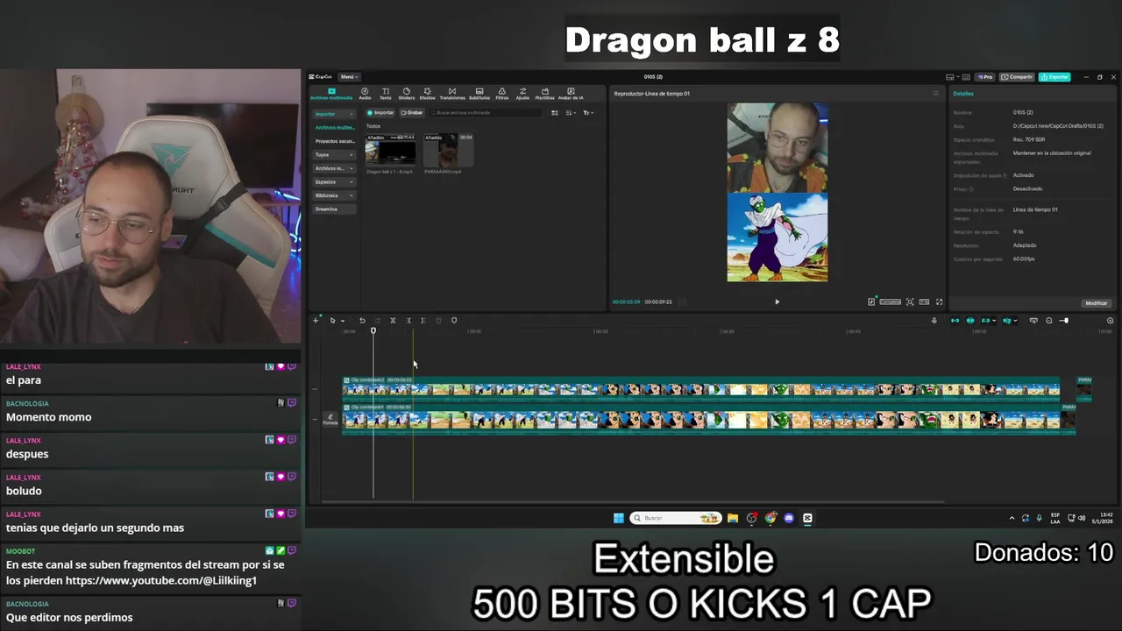
Task: Open the CapCut Menú dropdown
Action: [349, 76]
